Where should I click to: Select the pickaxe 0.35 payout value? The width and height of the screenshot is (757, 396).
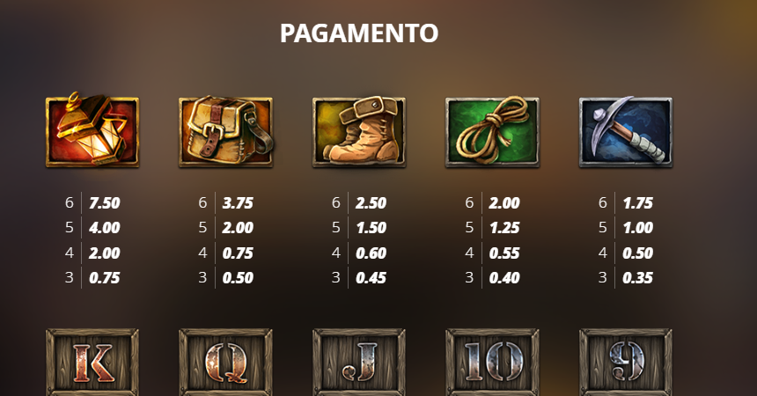[x=638, y=278]
